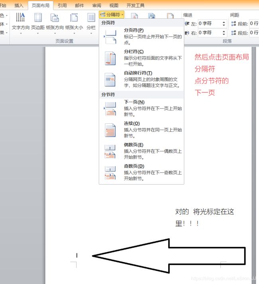The height and width of the screenshot is (284, 259).
Task: Click the 下一页 next page icon
Action: [110, 109]
